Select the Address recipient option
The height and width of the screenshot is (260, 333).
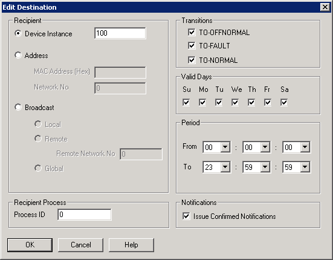point(18,55)
